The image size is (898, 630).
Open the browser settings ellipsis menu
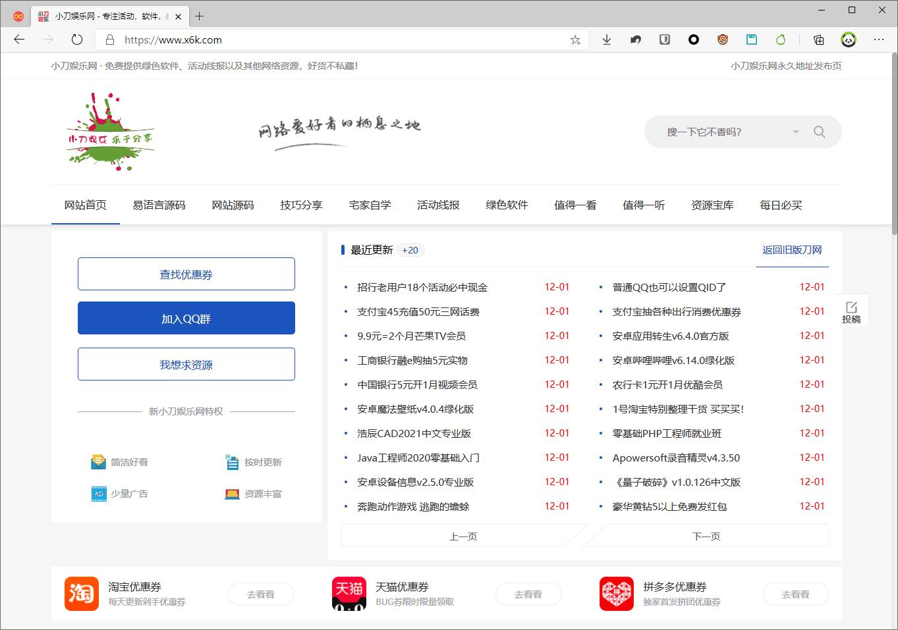tap(879, 40)
